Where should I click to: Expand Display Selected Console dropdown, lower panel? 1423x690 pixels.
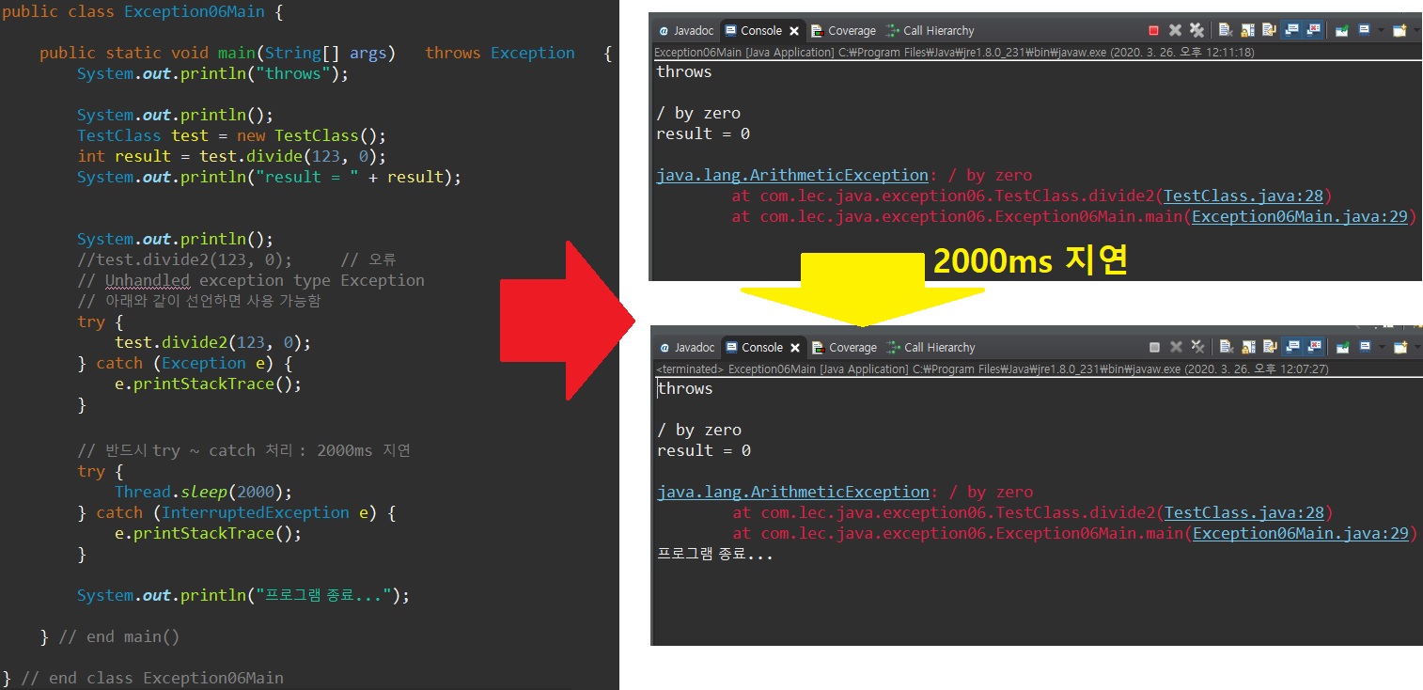coord(1382,347)
